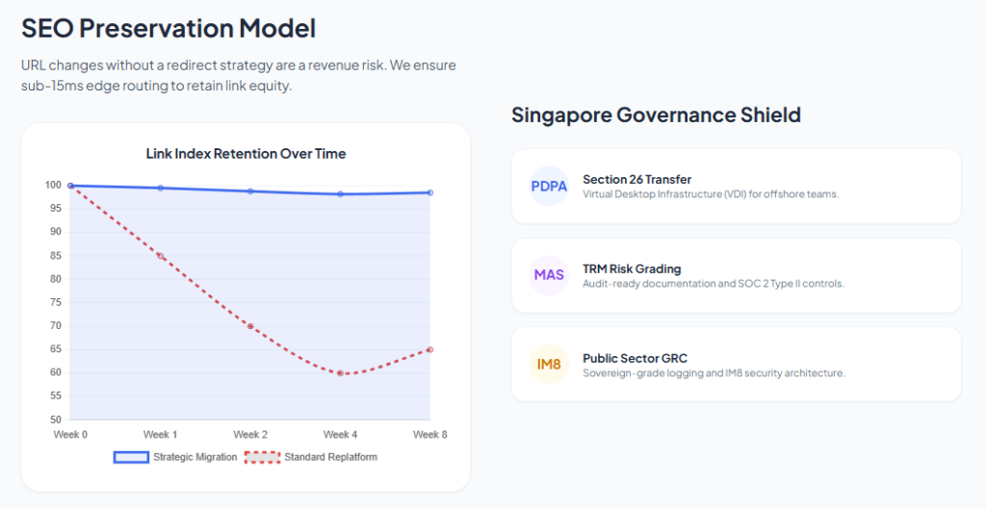Viewport: 986px width, 508px height.
Task: Click the 50 y-axis value
Action: 56,420
